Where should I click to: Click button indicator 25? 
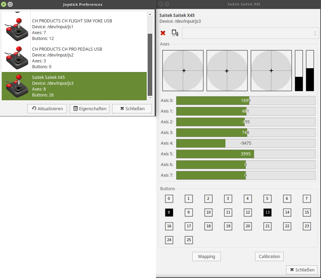(188, 240)
